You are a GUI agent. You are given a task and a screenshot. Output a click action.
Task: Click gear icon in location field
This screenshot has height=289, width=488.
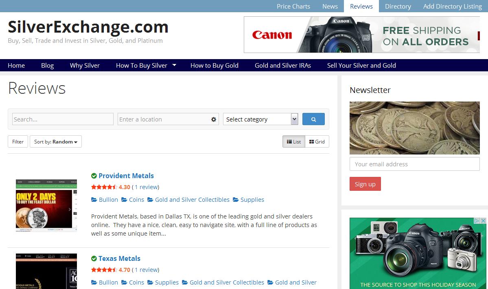click(x=214, y=119)
